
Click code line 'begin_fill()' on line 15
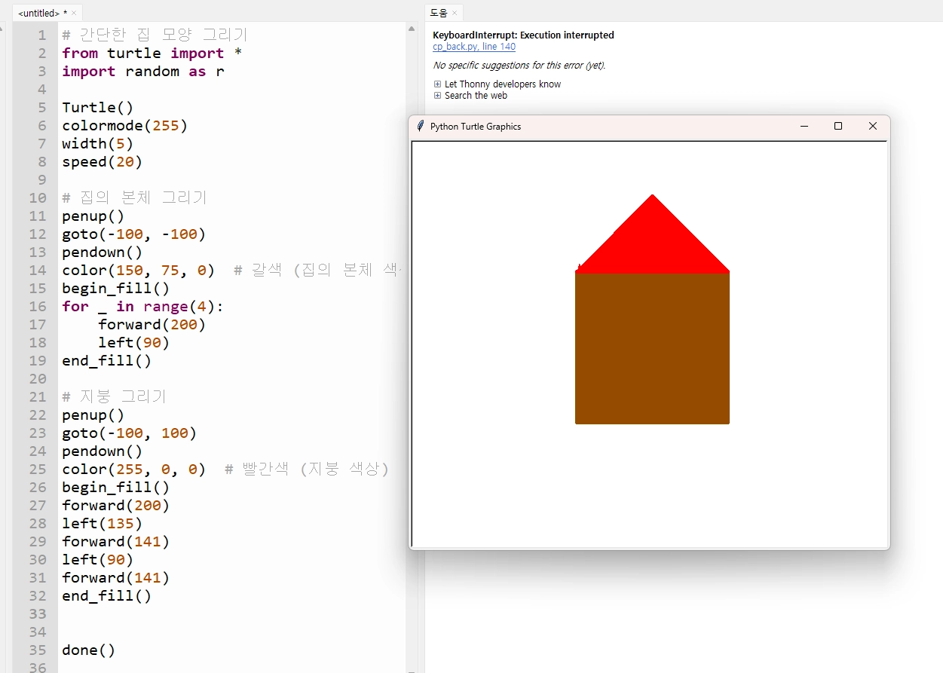pos(116,289)
